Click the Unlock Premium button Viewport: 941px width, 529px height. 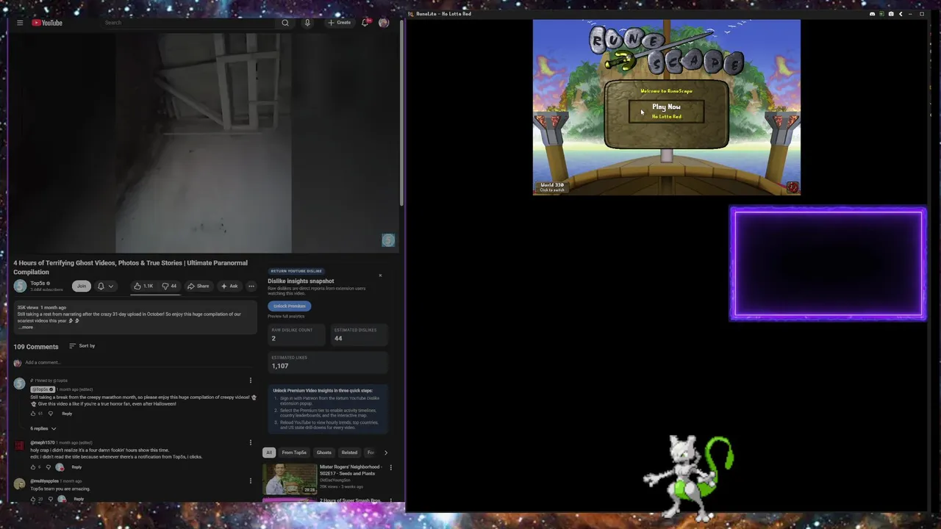[290, 306]
